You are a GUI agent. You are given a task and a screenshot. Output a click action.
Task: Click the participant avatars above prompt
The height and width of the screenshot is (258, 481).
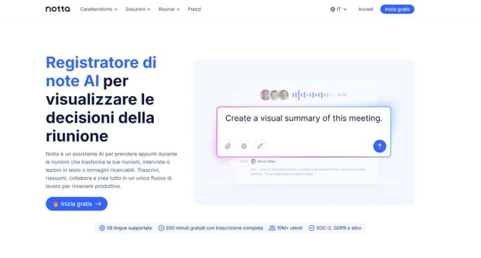pyautogui.click(x=274, y=95)
